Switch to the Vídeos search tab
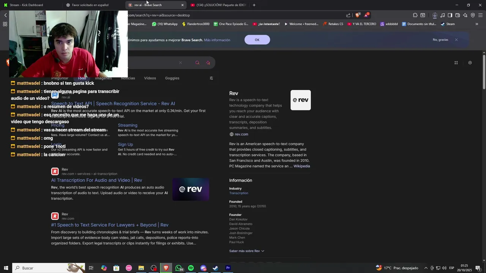The width and height of the screenshot is (486, 273). point(150,78)
